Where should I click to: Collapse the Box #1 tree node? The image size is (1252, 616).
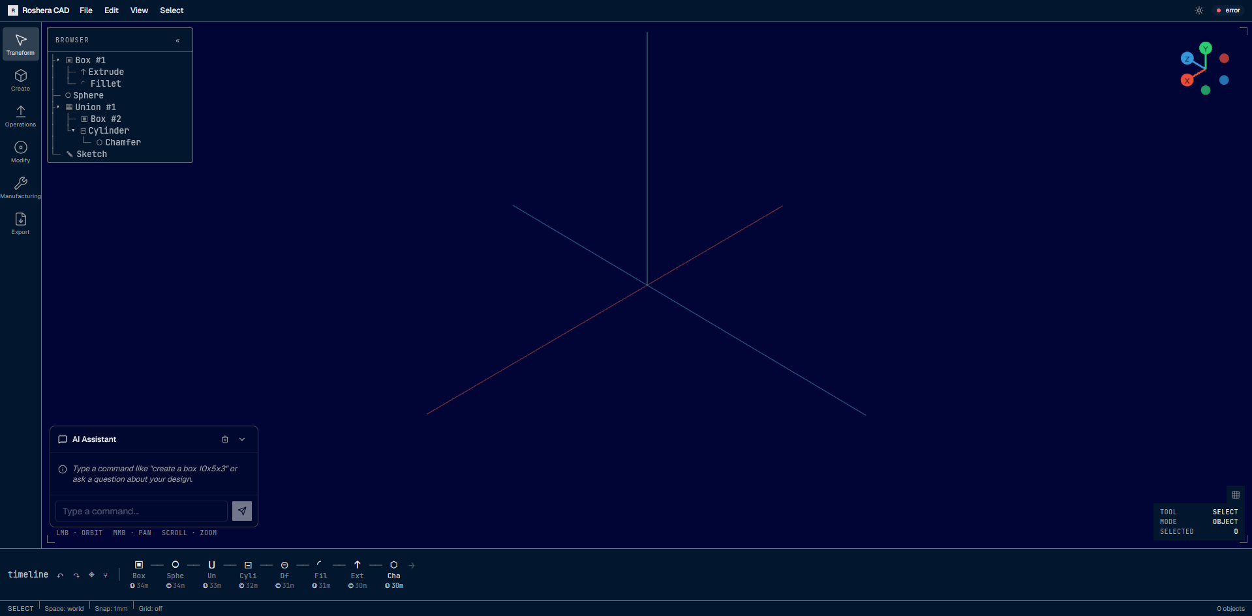coord(58,60)
